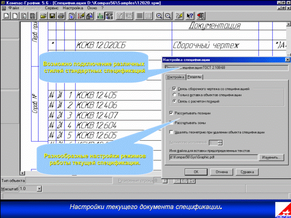Click the horizontal scrollbar left arrow
This screenshot has width=291, height=218.
22,173
